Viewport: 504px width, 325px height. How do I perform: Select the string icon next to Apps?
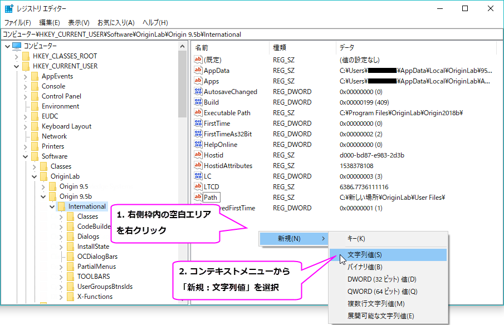click(198, 81)
